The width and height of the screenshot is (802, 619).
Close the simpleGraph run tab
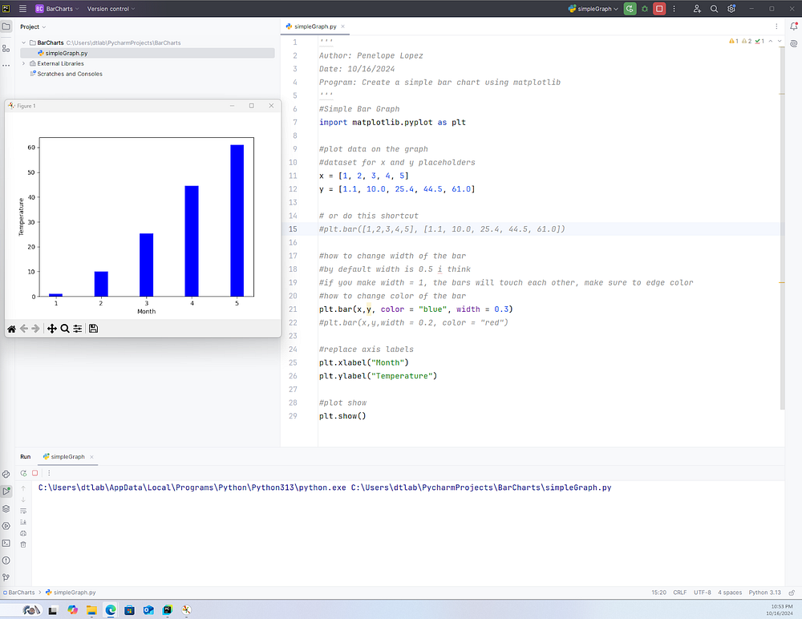[91, 457]
